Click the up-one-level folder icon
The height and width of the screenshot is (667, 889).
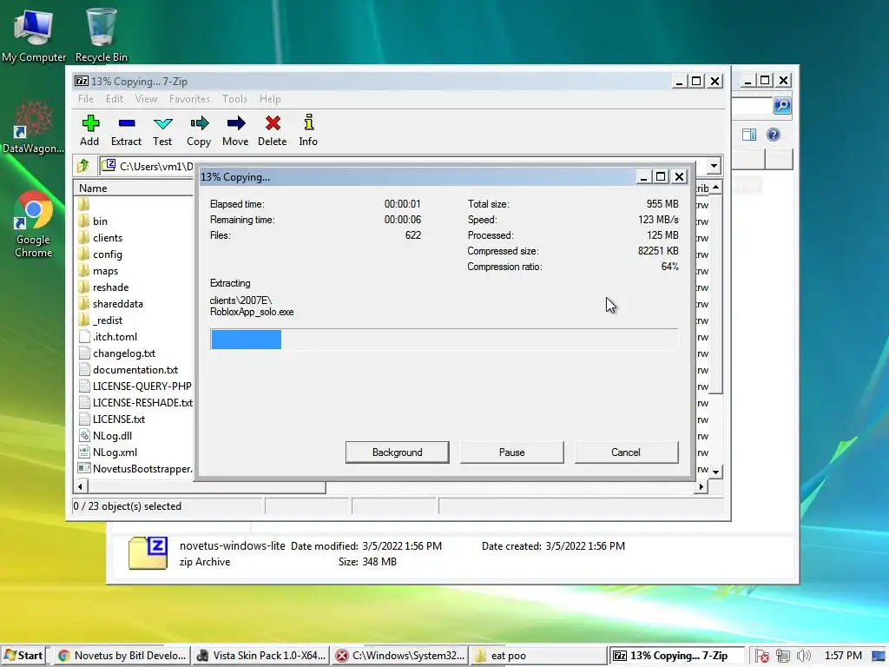click(x=84, y=166)
